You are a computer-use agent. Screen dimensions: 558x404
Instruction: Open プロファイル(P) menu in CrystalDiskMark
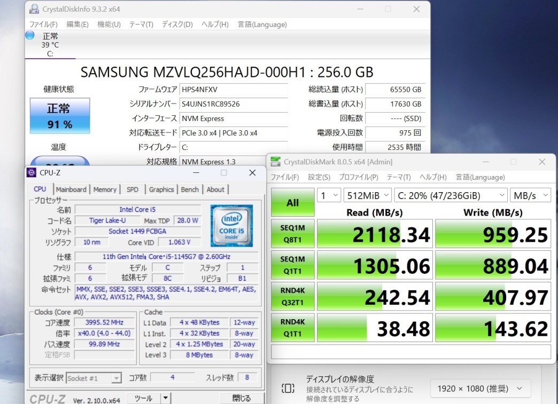(x=358, y=177)
